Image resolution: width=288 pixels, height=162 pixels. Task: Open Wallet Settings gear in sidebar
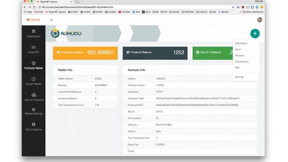tap(33, 111)
